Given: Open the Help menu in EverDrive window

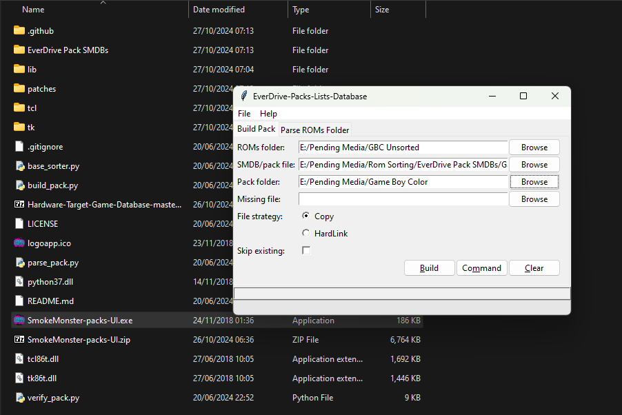Looking at the screenshot, I should point(268,114).
